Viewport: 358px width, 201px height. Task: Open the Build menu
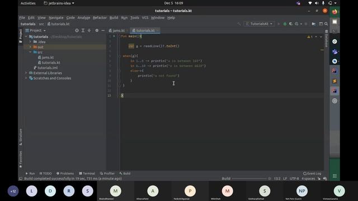coord(114,17)
